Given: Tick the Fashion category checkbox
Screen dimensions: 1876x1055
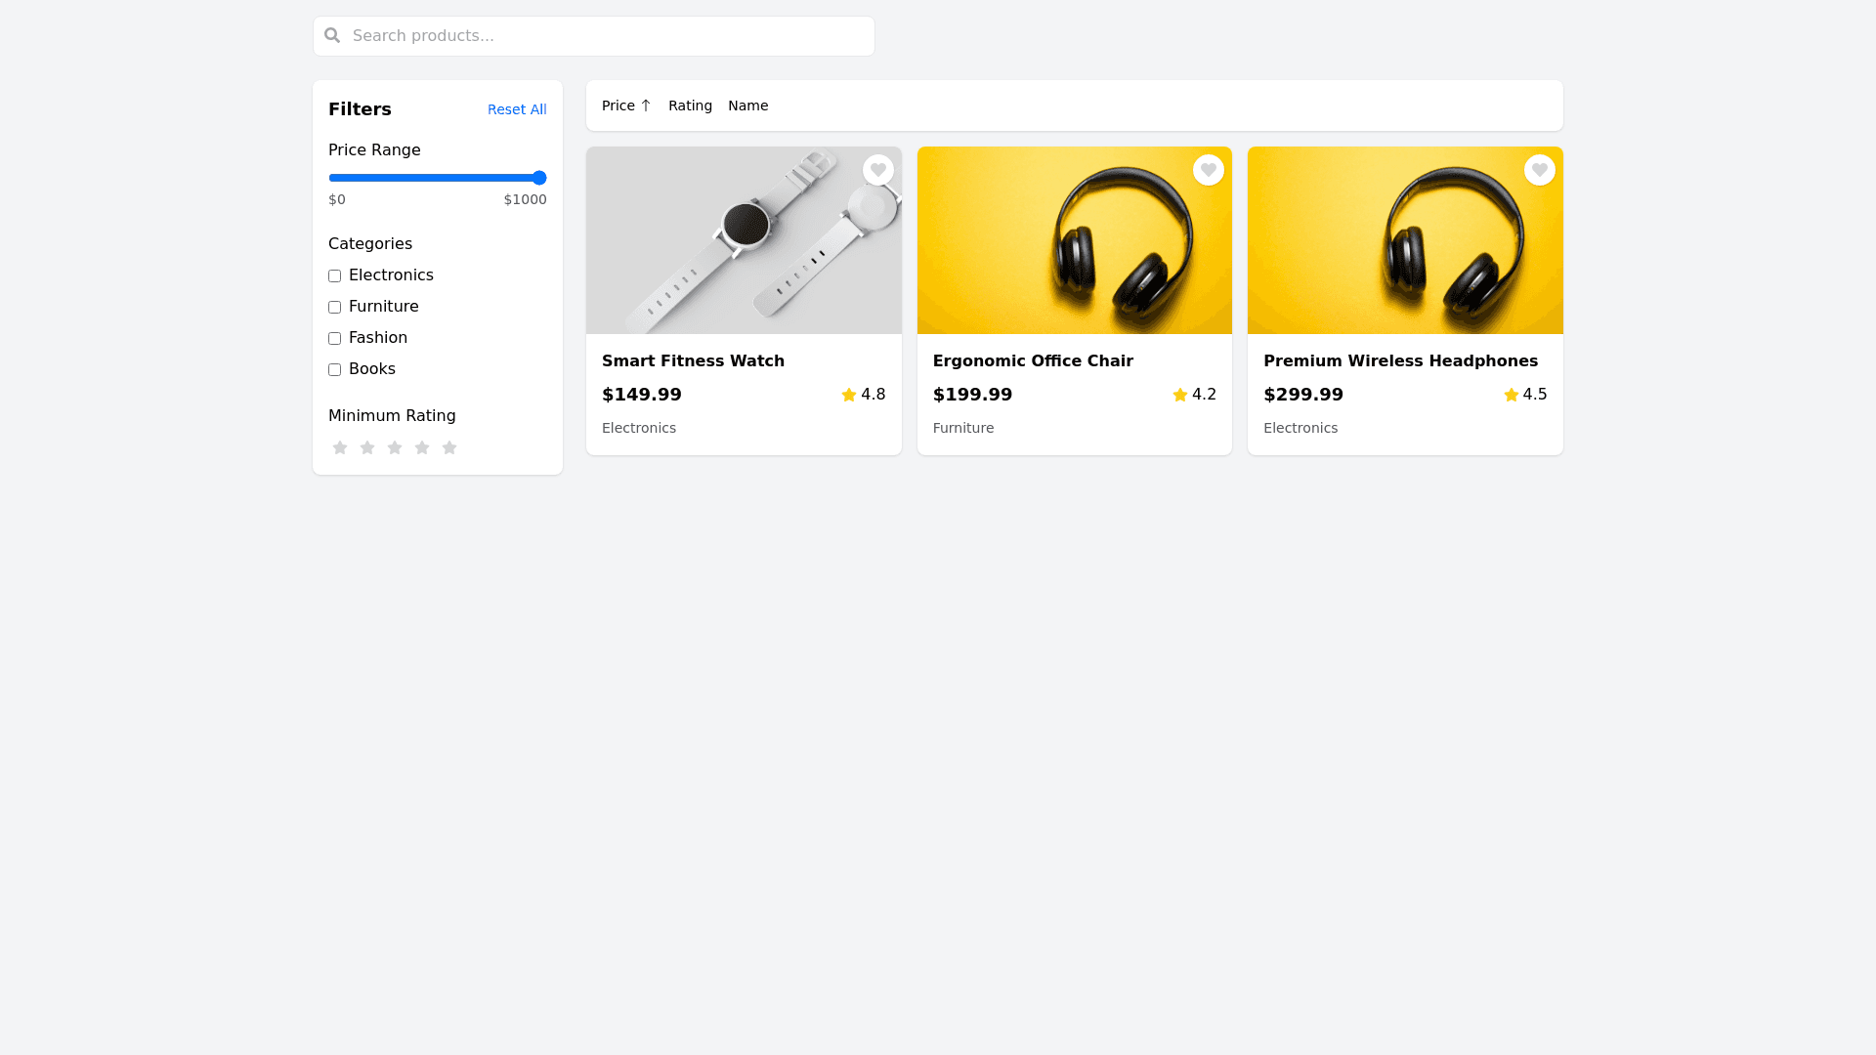Looking at the screenshot, I should 334,339.
